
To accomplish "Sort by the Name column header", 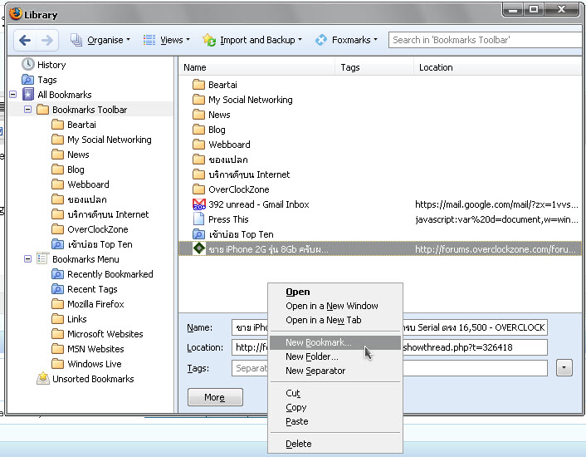I will tap(256, 67).
